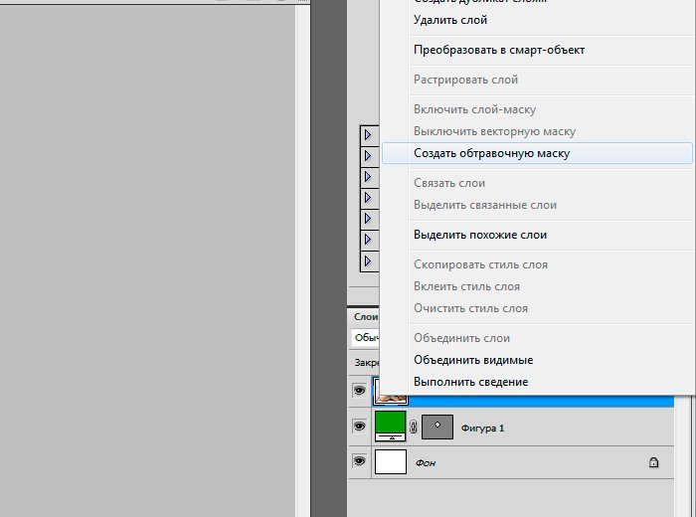Click the white Фон layer thumbnail
Viewport: 696px width, 517px height.
click(x=390, y=462)
